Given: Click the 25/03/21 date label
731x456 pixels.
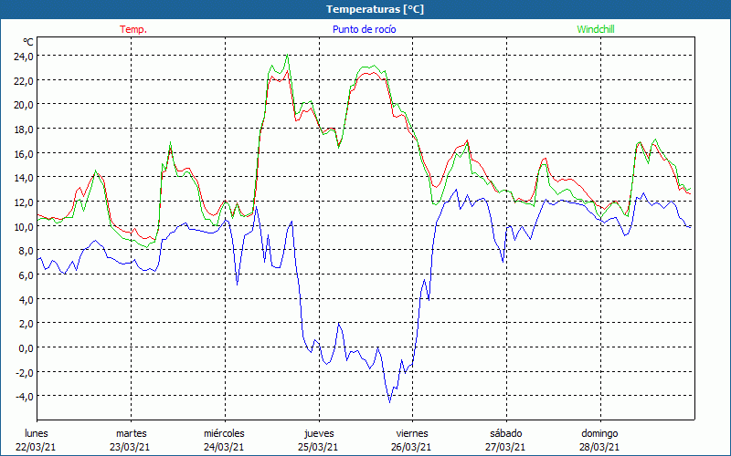Looking at the screenshot, I should (x=318, y=447).
